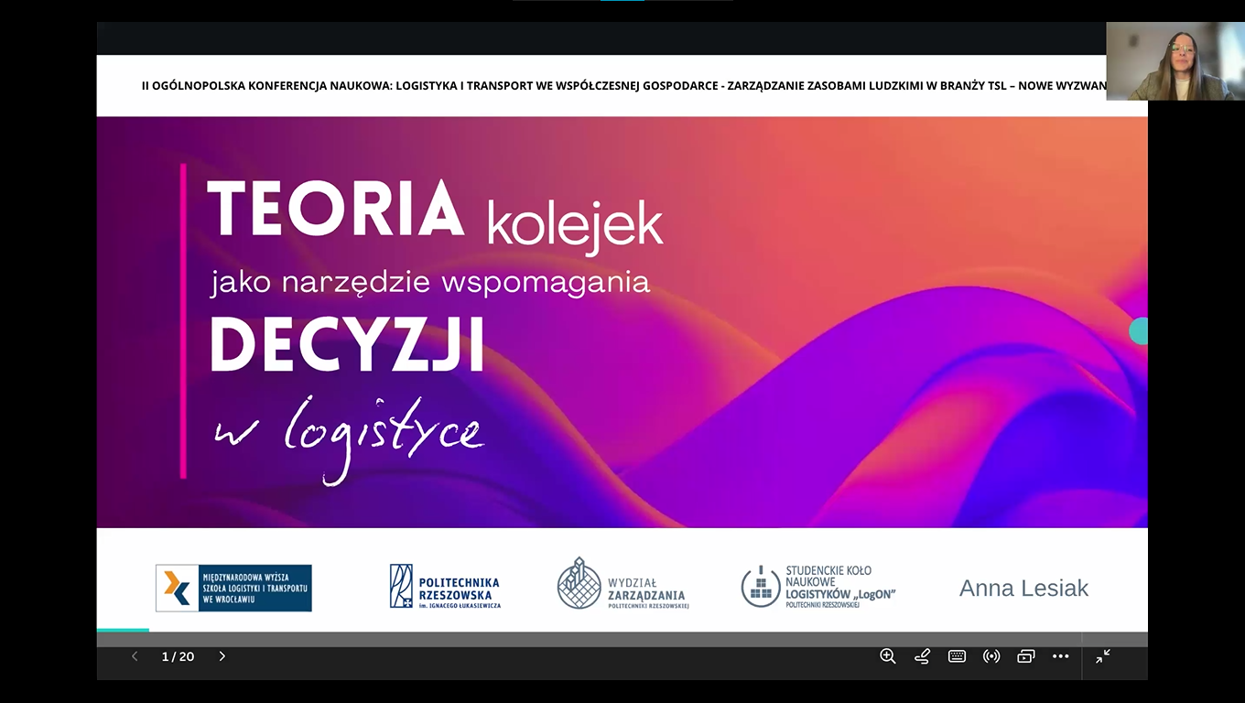Image resolution: width=1245 pixels, height=703 pixels.
Task: Open the keyboard shortcuts icon
Action: (957, 656)
